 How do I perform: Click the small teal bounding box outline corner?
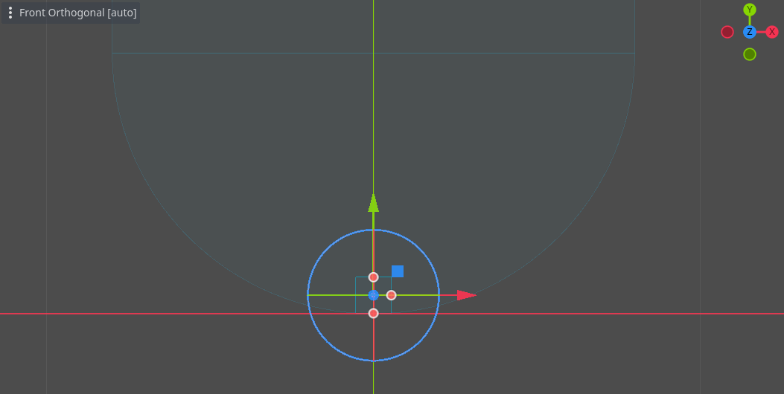[356, 278]
